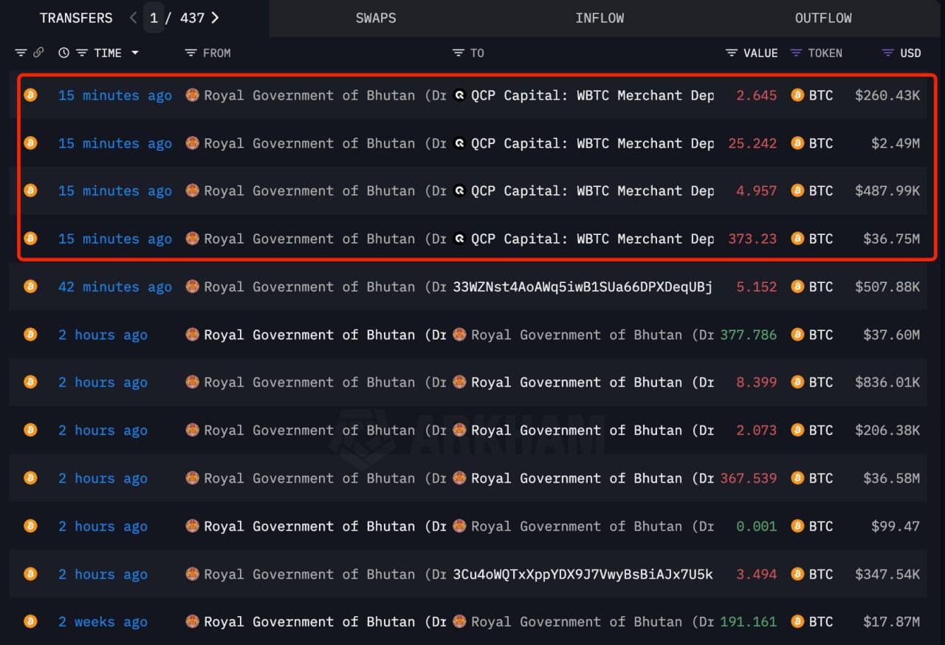Expand the TIME sort dropdown arrow
The width and height of the screenshot is (945, 645).
pos(134,53)
